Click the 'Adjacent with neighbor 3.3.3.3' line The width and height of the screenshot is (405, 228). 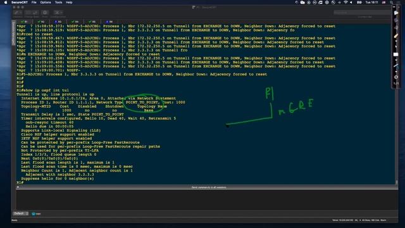tap(59, 175)
